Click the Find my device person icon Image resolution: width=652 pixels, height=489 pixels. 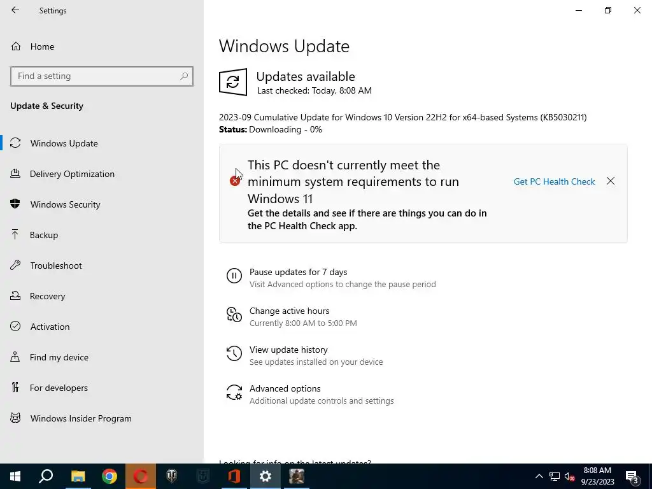click(x=15, y=357)
